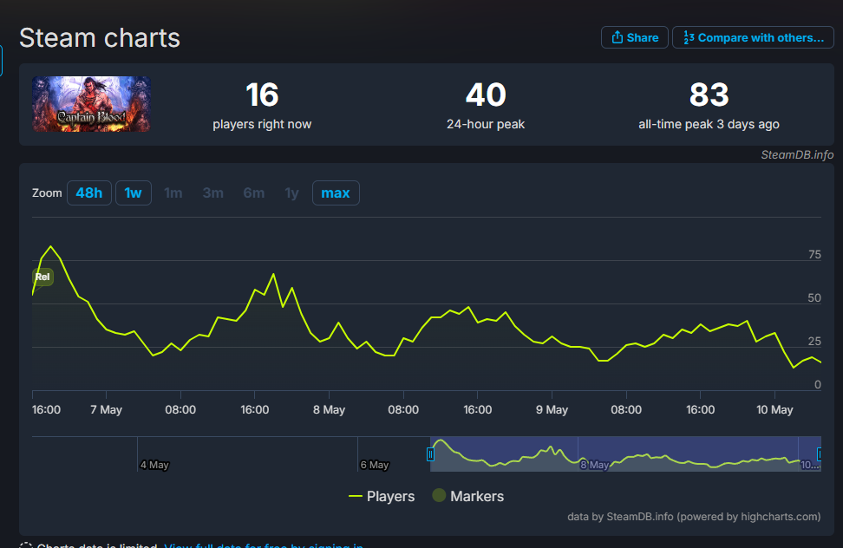Screen dimensions: 843x548
Task: Choose the disabled 1m zoom option
Action: 173,192
